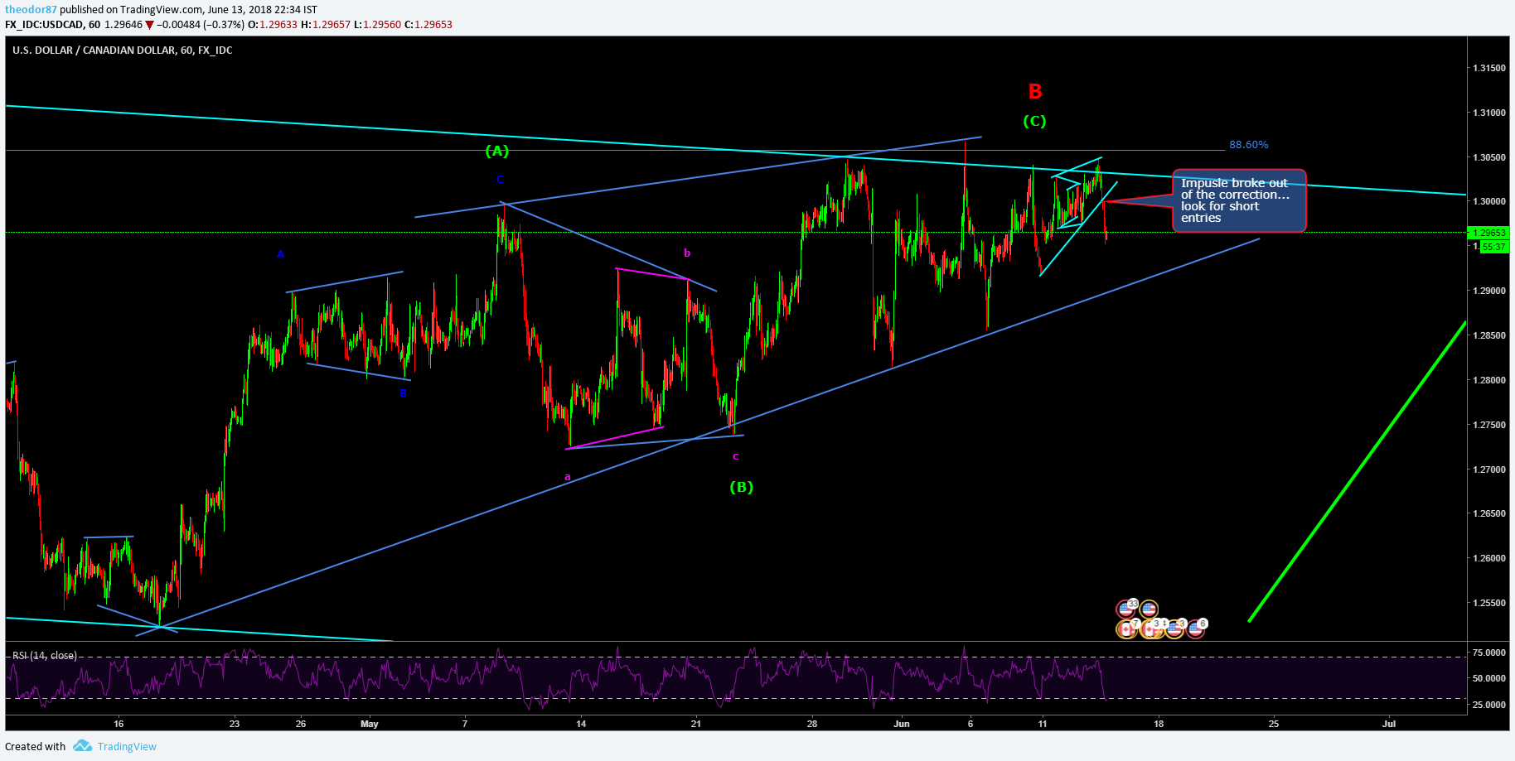
Task: Click the header open value O:1.29633
Action: [x=274, y=25]
